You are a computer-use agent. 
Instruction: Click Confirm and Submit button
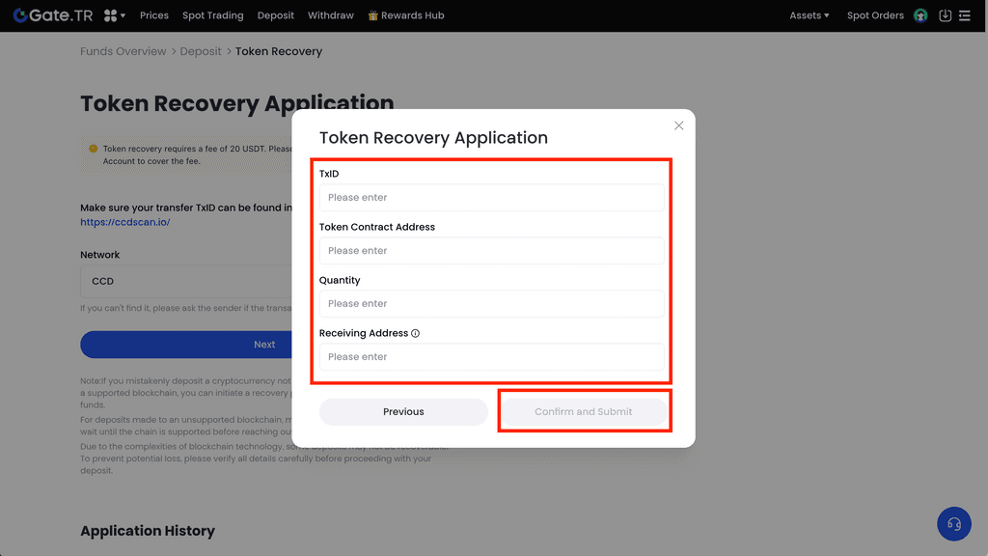click(x=583, y=411)
